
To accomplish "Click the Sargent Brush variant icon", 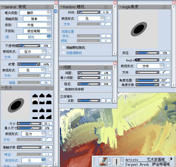I will pos(117,162).
